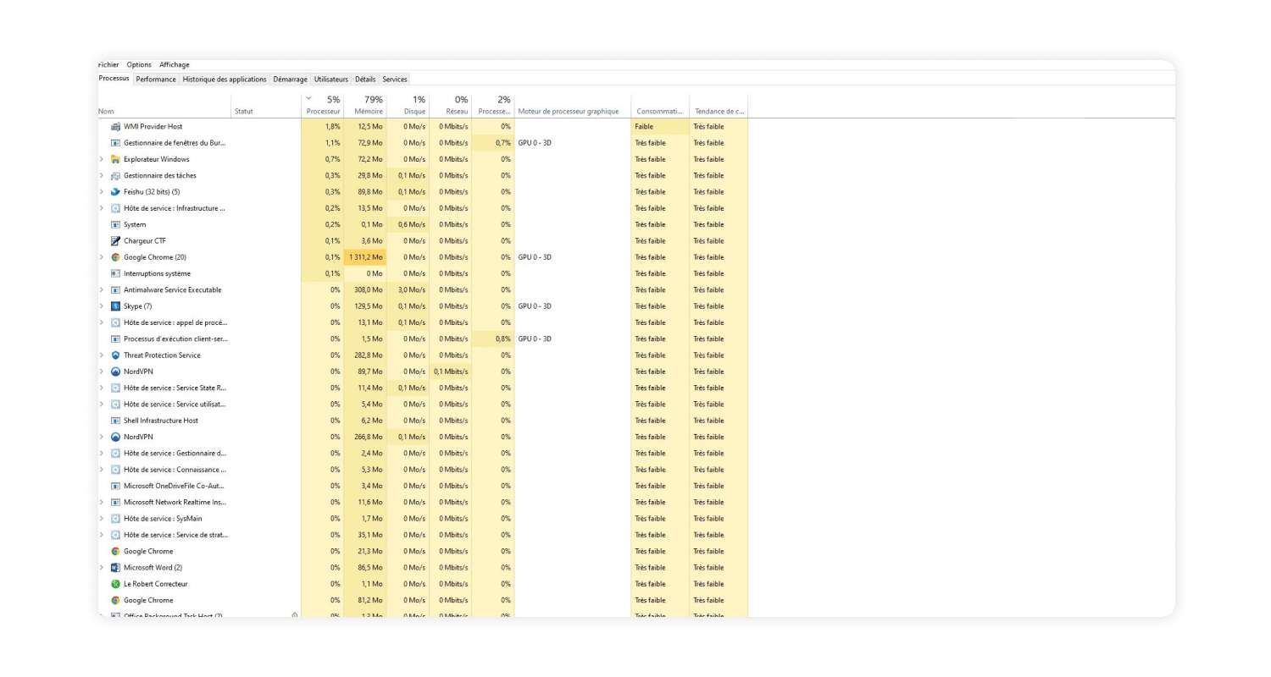Click the Feishu (32 bits) icon
The width and height of the screenshot is (1271, 677).
(x=115, y=192)
